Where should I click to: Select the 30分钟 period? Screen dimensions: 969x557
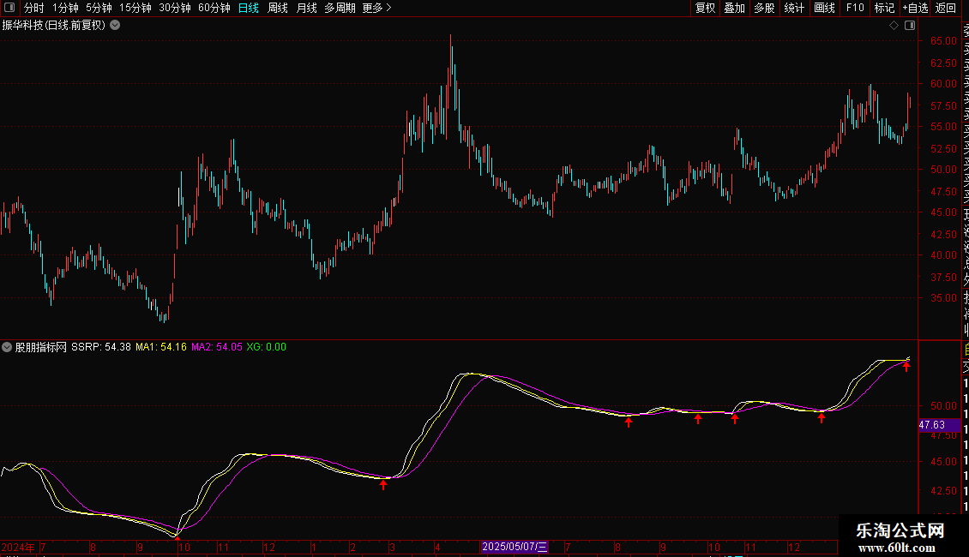tap(174, 8)
